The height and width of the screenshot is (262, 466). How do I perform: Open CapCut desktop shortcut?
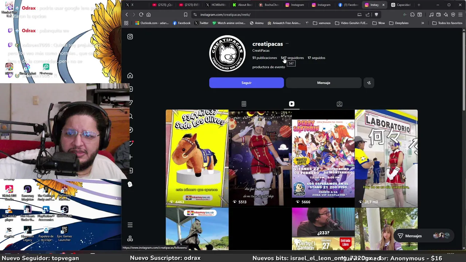9,232
